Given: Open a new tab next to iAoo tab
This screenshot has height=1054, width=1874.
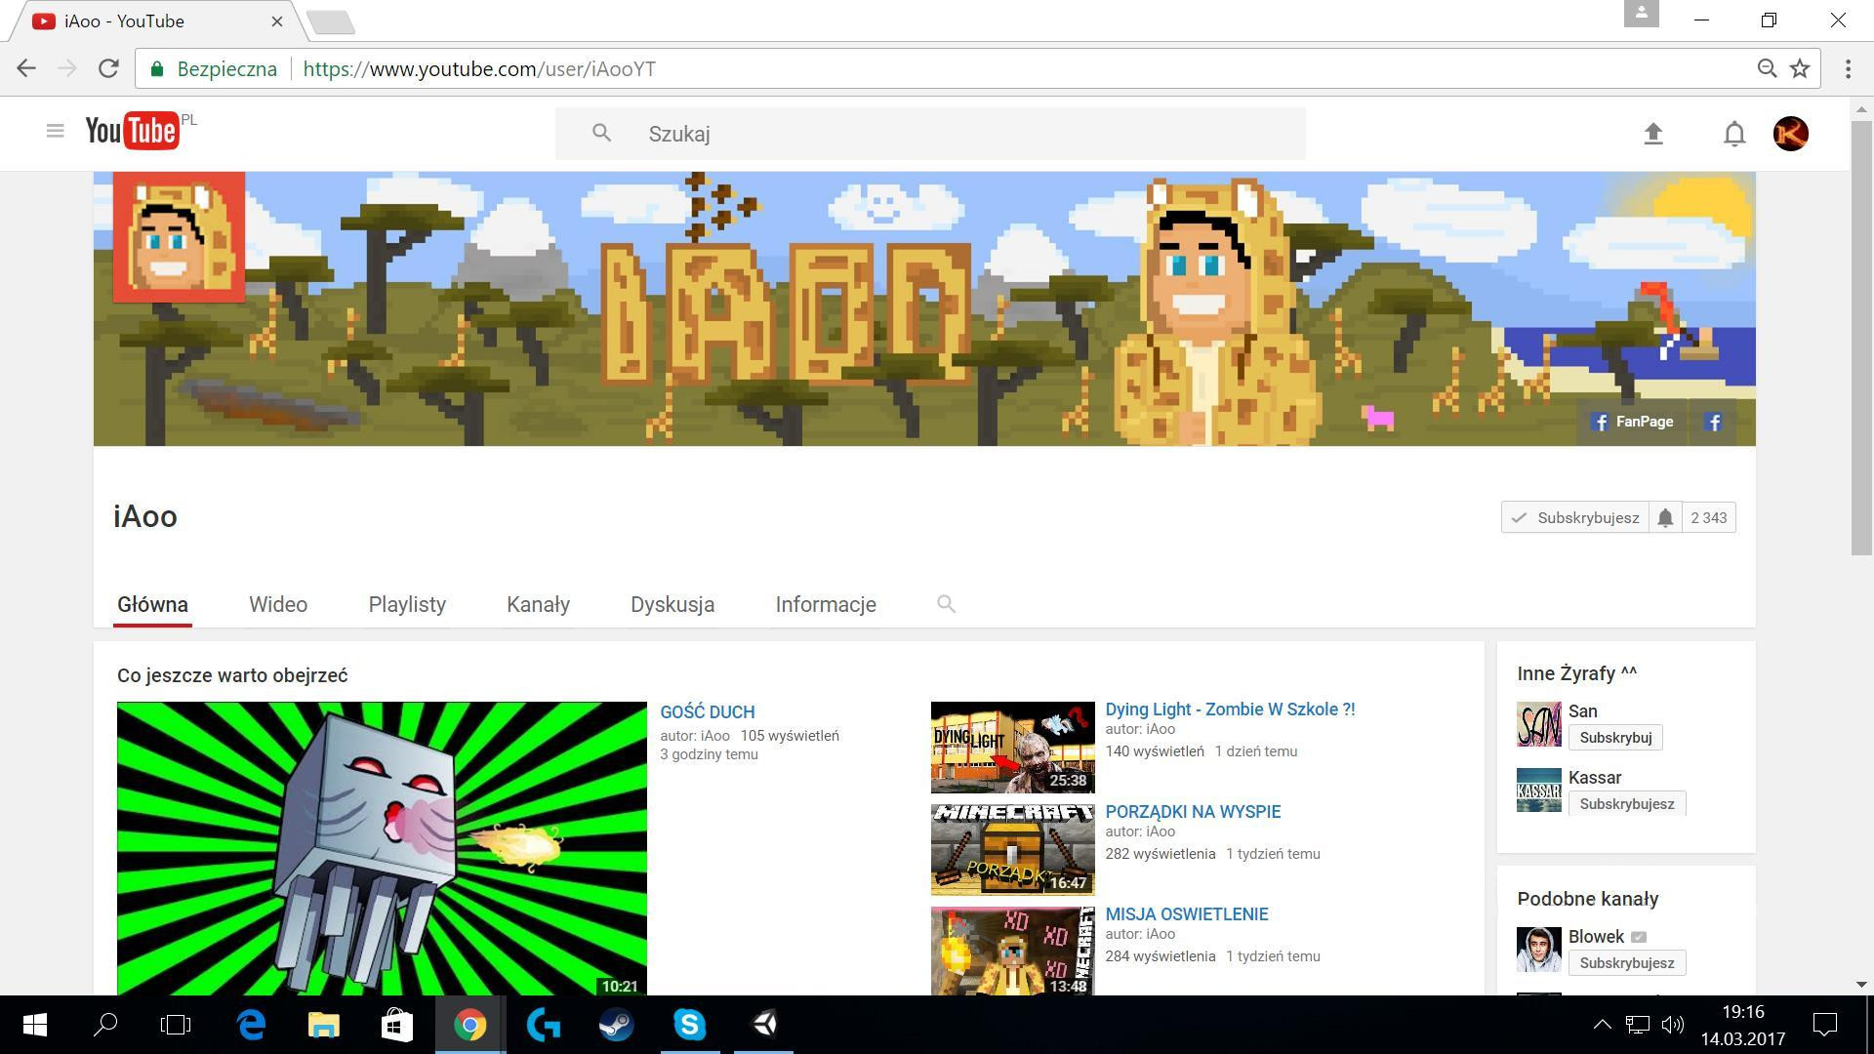Looking at the screenshot, I should [330, 22].
